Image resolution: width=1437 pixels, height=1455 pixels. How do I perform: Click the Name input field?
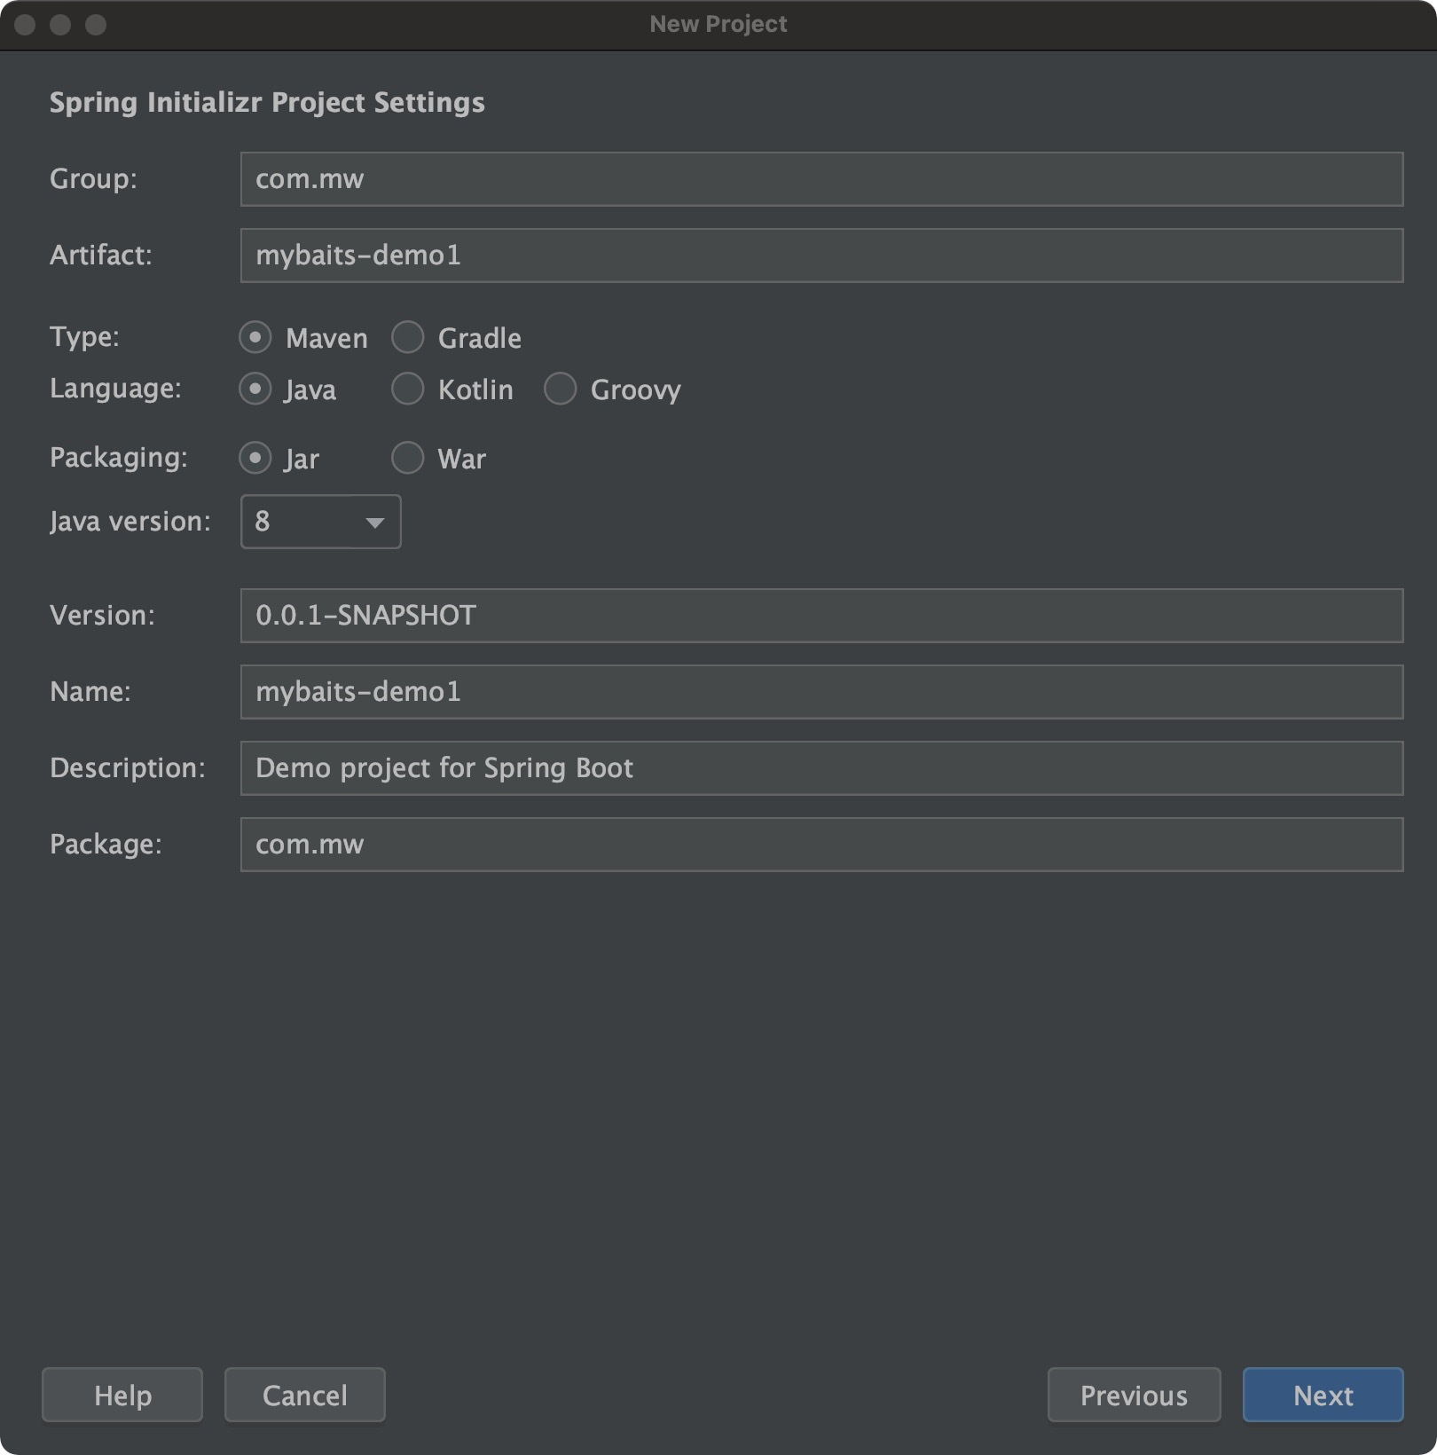821,692
